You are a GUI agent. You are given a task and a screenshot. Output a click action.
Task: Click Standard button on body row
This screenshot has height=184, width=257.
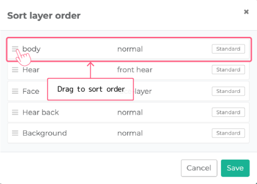(228, 49)
